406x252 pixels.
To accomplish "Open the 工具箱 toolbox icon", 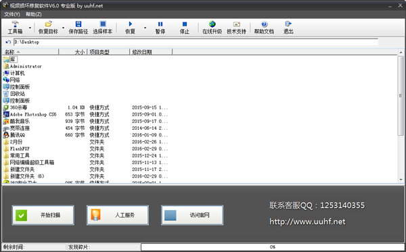I will [15, 24].
